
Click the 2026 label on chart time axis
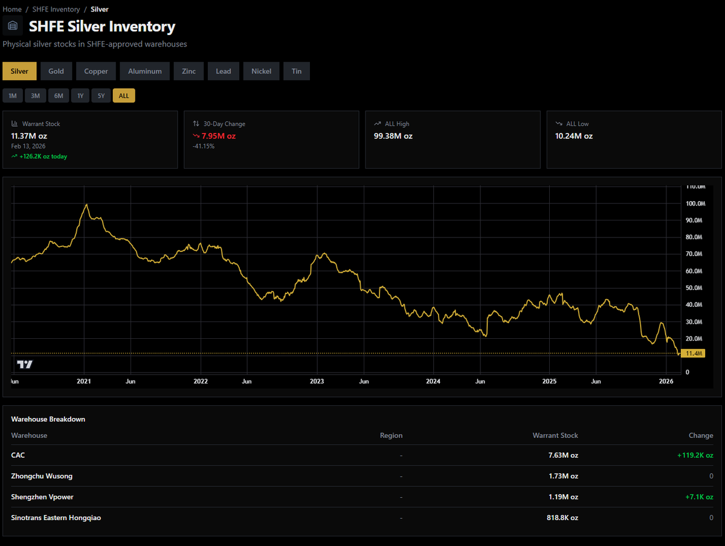tap(666, 382)
